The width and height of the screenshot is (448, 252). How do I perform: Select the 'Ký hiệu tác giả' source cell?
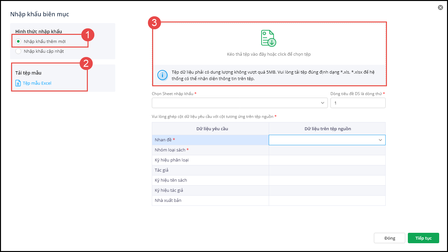(327, 190)
